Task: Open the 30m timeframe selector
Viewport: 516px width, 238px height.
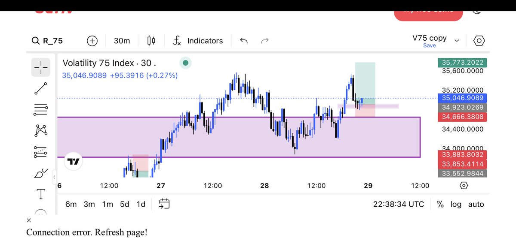Action: pos(122,41)
